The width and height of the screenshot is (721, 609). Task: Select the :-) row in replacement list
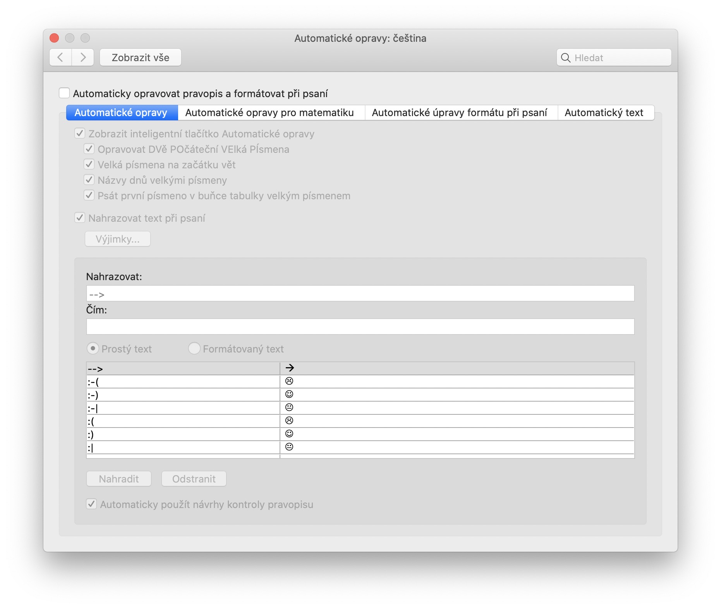360,395
